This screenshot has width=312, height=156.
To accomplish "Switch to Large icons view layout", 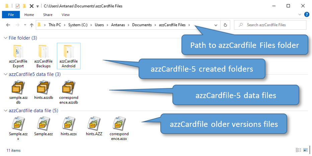I will [x=305, y=150].
